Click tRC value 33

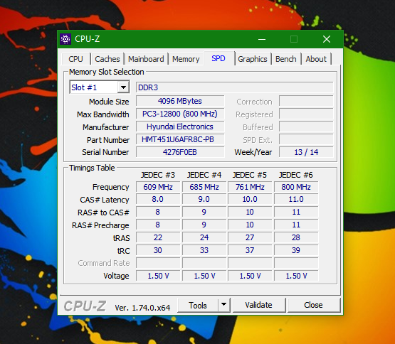(204, 250)
